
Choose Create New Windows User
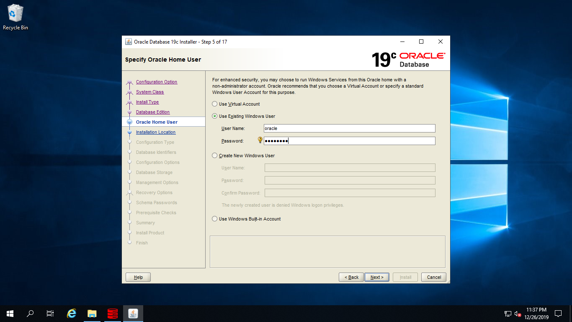214,155
